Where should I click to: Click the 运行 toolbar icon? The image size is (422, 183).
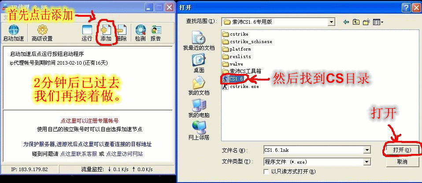point(87,30)
